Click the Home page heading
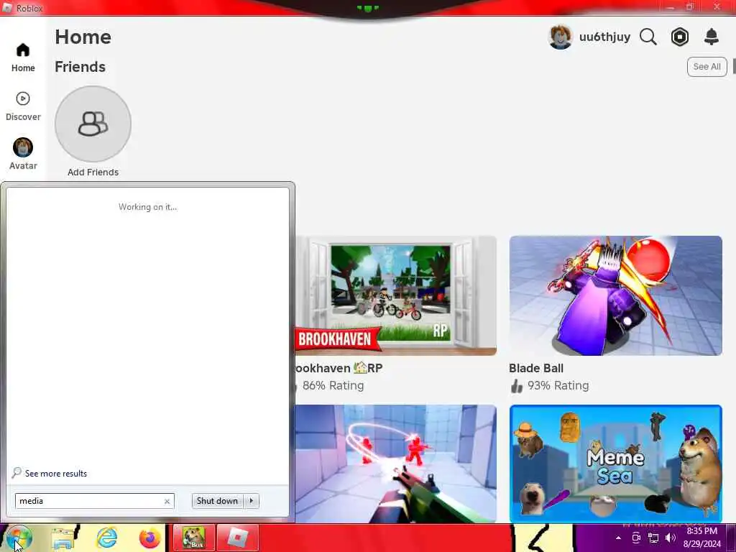This screenshot has width=736, height=552. 83,37
